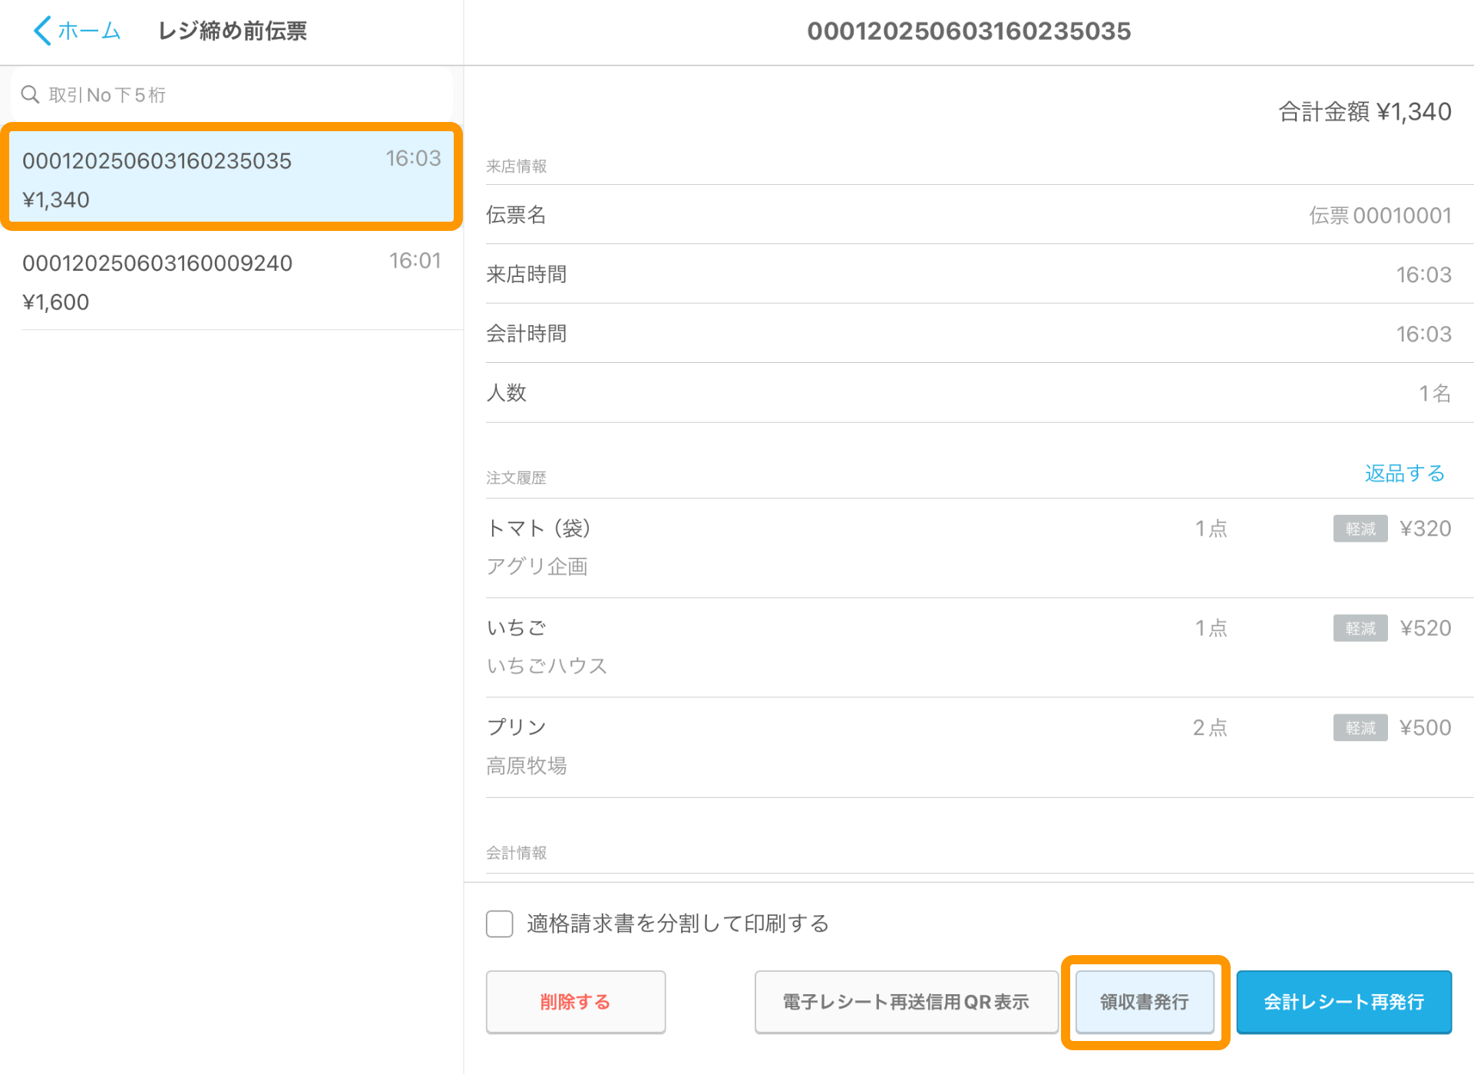Viewport: 1474px width, 1074px height.
Task: Click the 会計時間 16:03 value
Action: click(1424, 334)
